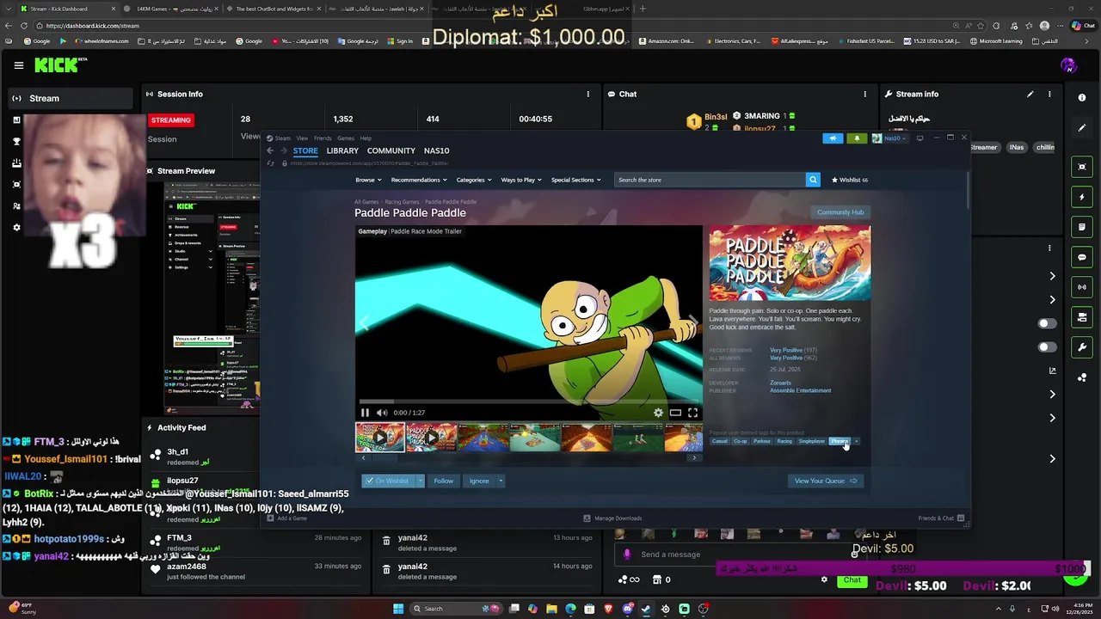Enter trailer fullscreen
Viewport: 1101px width, 619px height.
(692, 413)
